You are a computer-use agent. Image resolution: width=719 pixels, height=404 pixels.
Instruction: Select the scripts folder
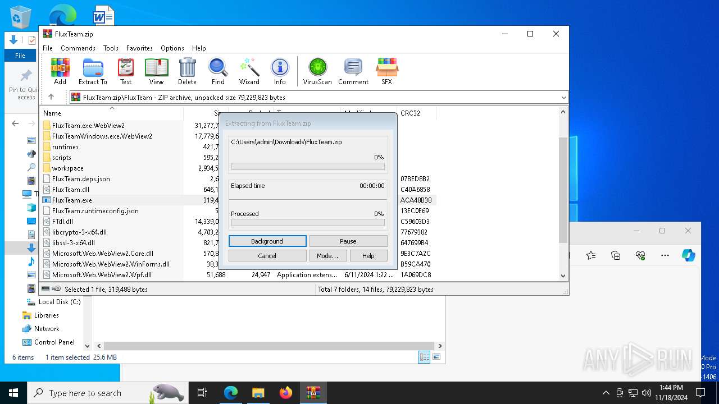tap(61, 158)
